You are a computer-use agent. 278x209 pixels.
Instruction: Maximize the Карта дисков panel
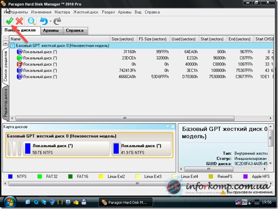(x=173, y=127)
